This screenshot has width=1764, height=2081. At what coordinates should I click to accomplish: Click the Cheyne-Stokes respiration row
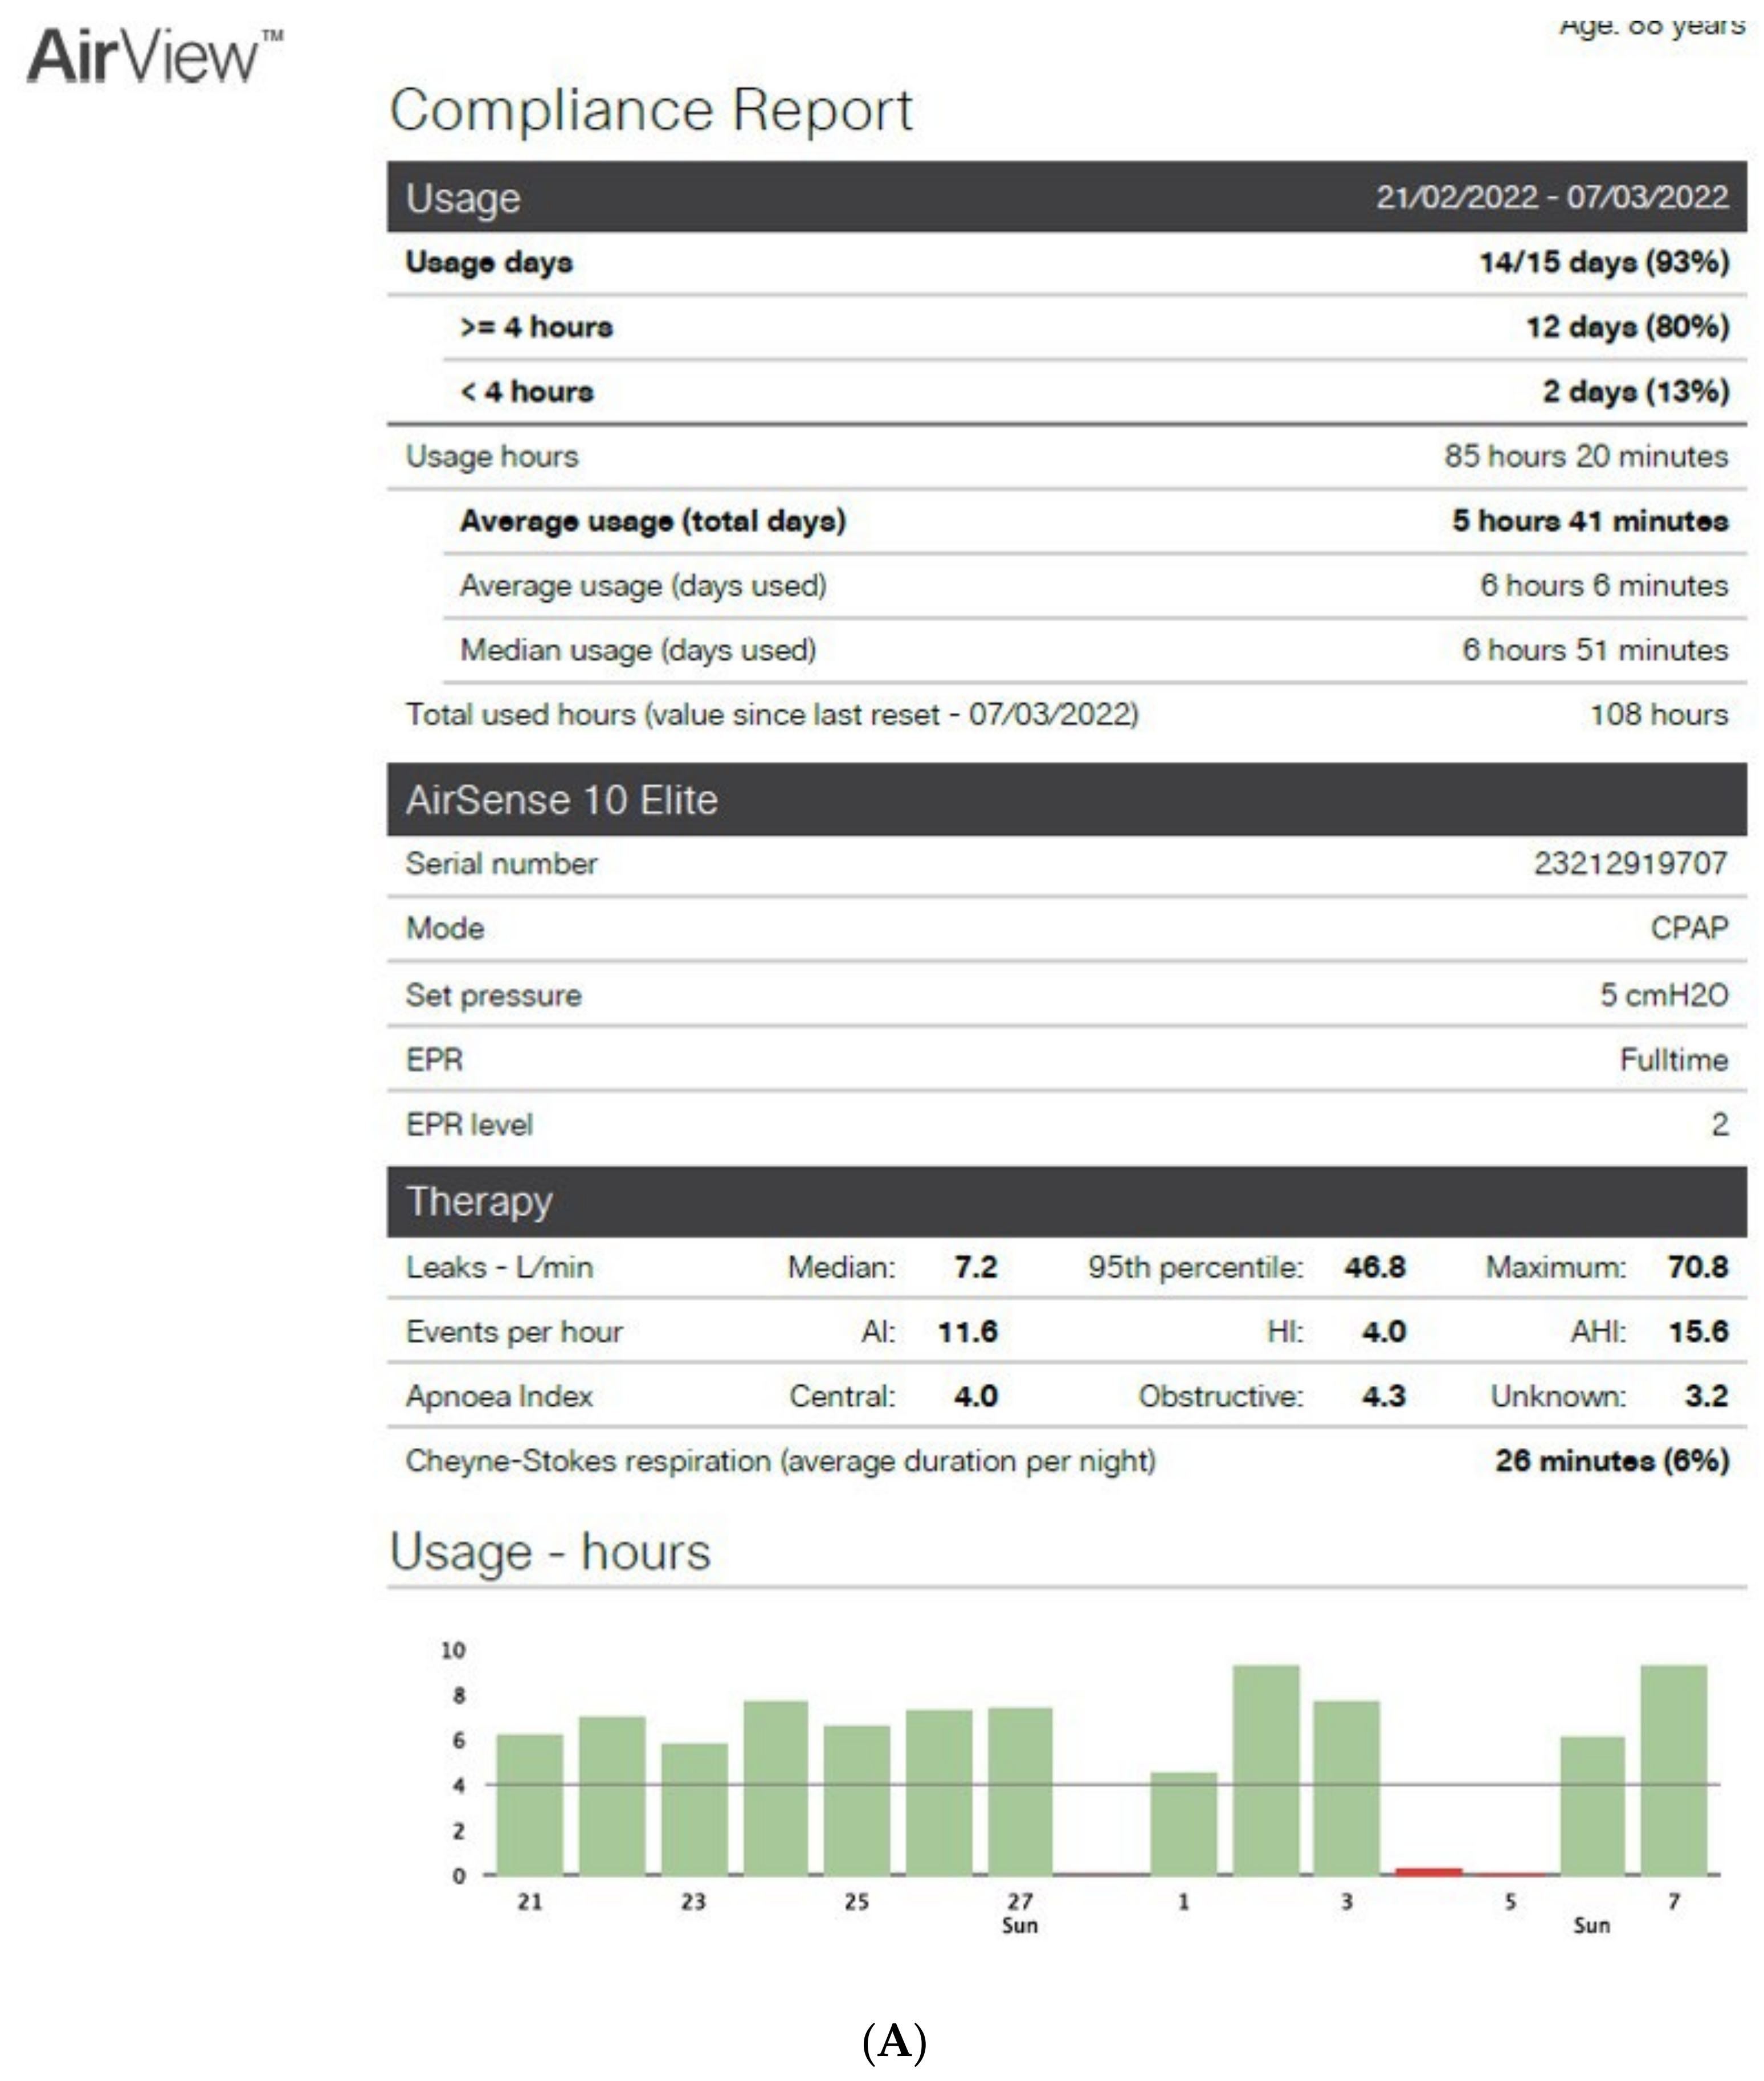click(x=780, y=1461)
